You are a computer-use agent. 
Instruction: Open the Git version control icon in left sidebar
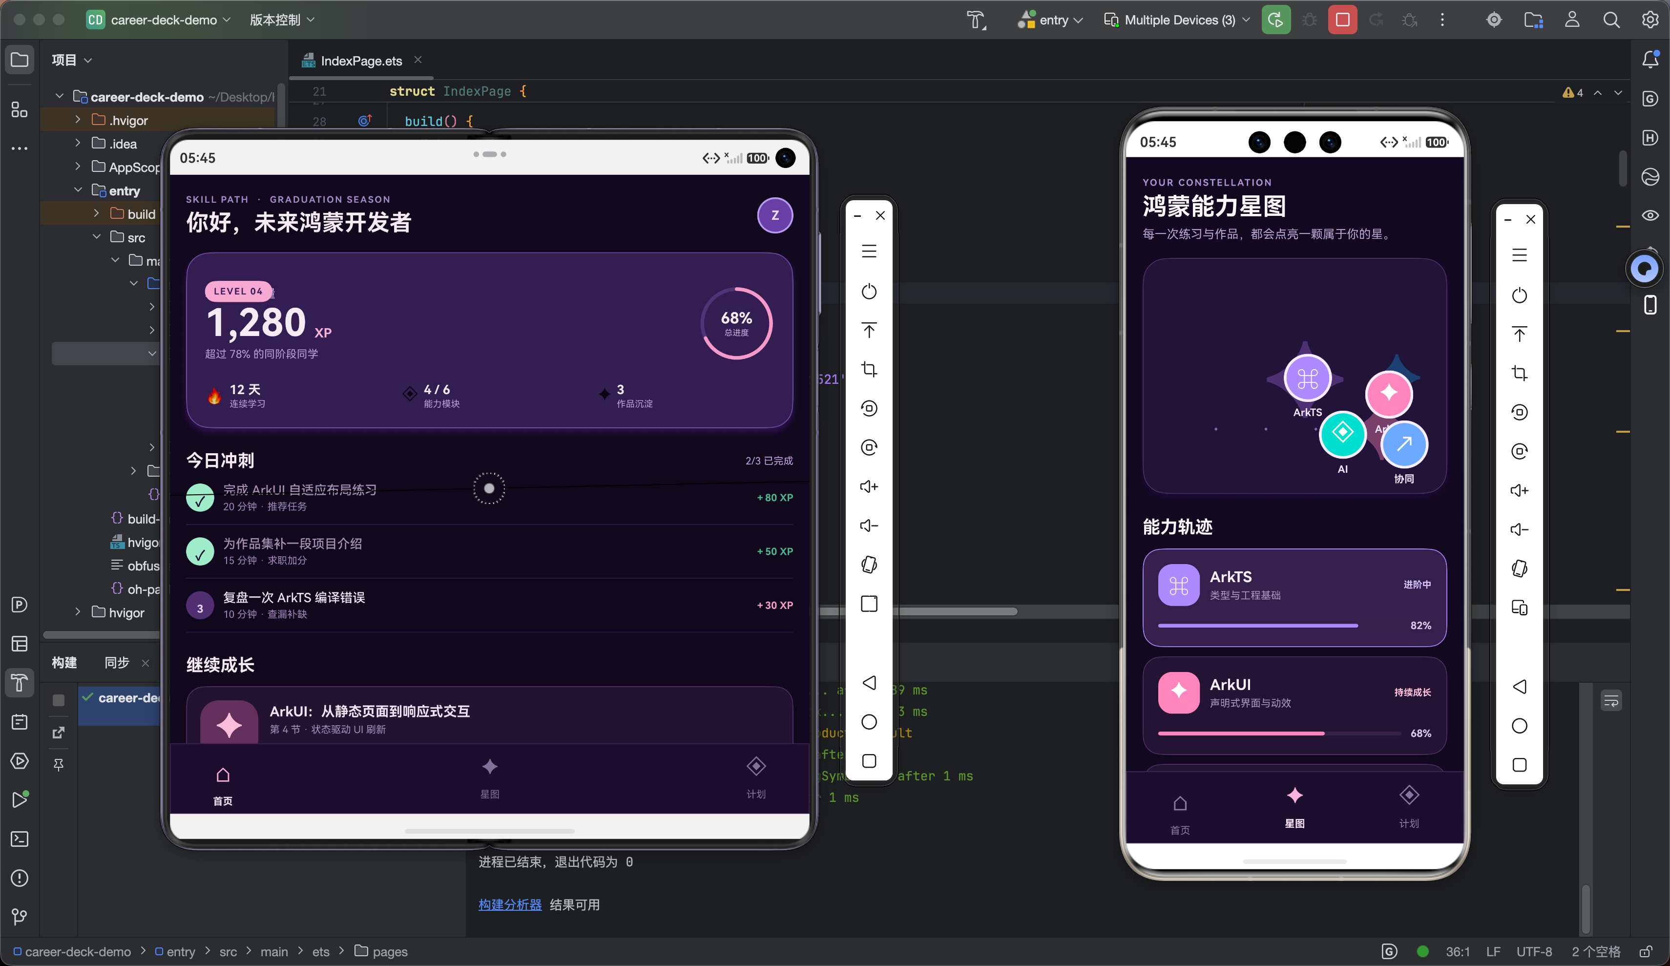19,916
